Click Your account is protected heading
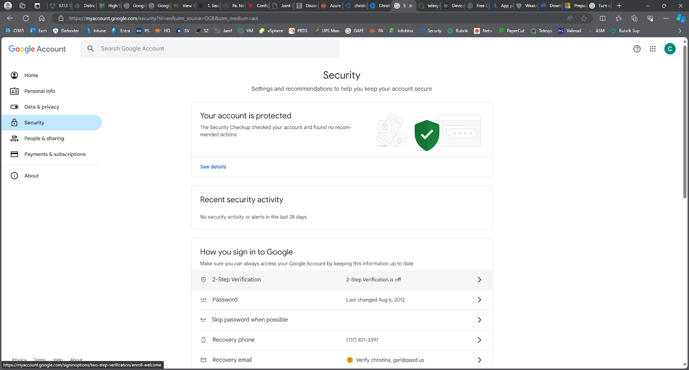 coord(245,116)
